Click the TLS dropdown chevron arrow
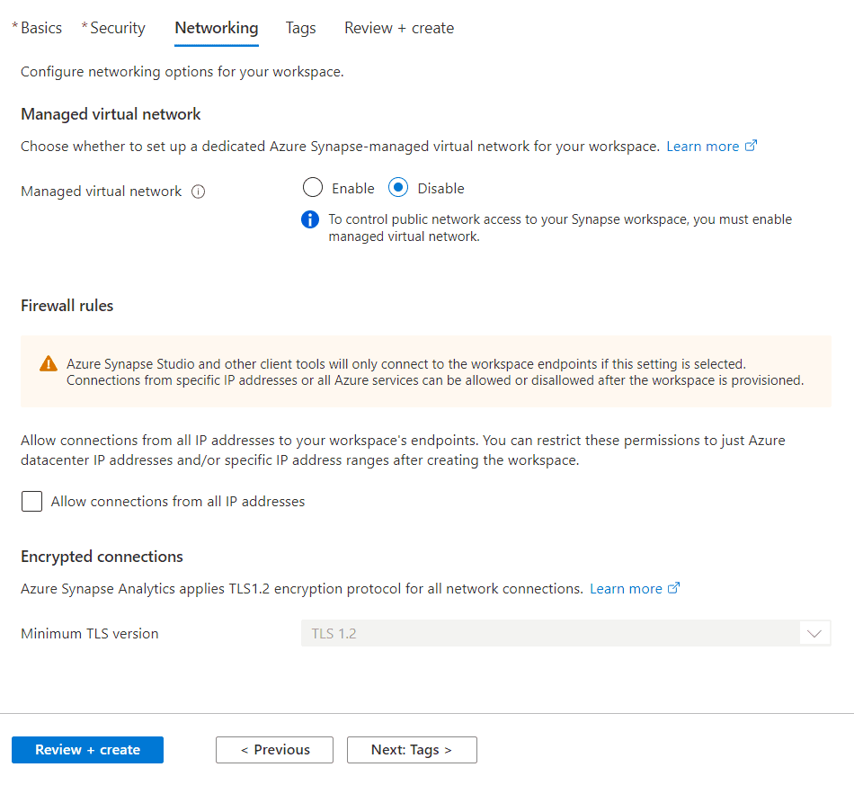Screen dimensions: 854x785 [814, 634]
